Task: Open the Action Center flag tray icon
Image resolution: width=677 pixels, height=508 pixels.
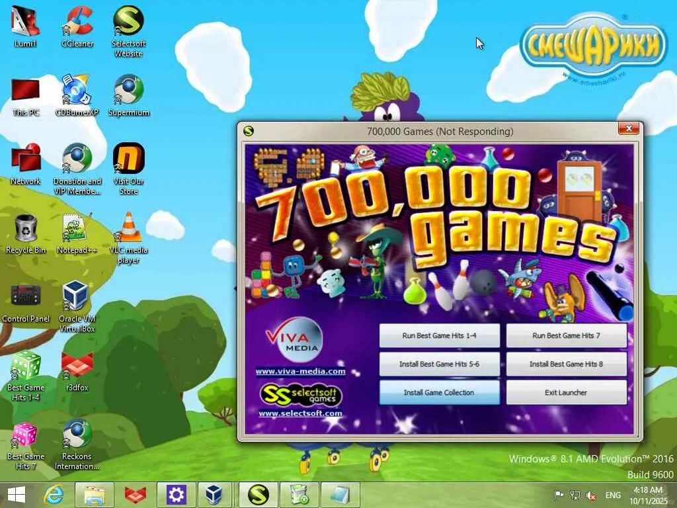Action: [x=559, y=495]
